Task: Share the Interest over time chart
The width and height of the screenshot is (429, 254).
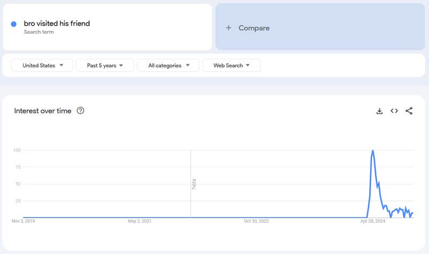Action: pos(409,111)
